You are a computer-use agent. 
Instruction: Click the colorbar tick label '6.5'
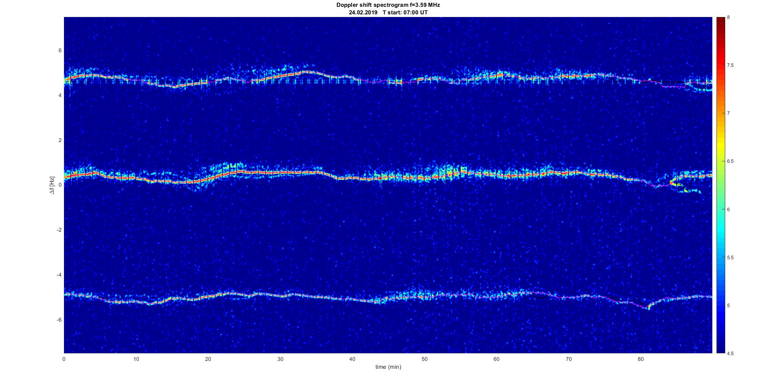click(x=731, y=161)
